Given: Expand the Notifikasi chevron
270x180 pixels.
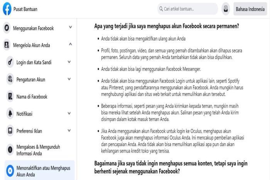Looking at the screenshot, I should [69, 114].
